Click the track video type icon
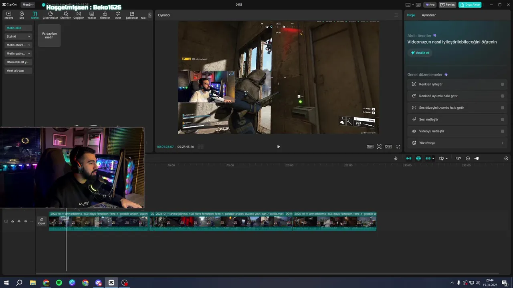 [x=6, y=221]
